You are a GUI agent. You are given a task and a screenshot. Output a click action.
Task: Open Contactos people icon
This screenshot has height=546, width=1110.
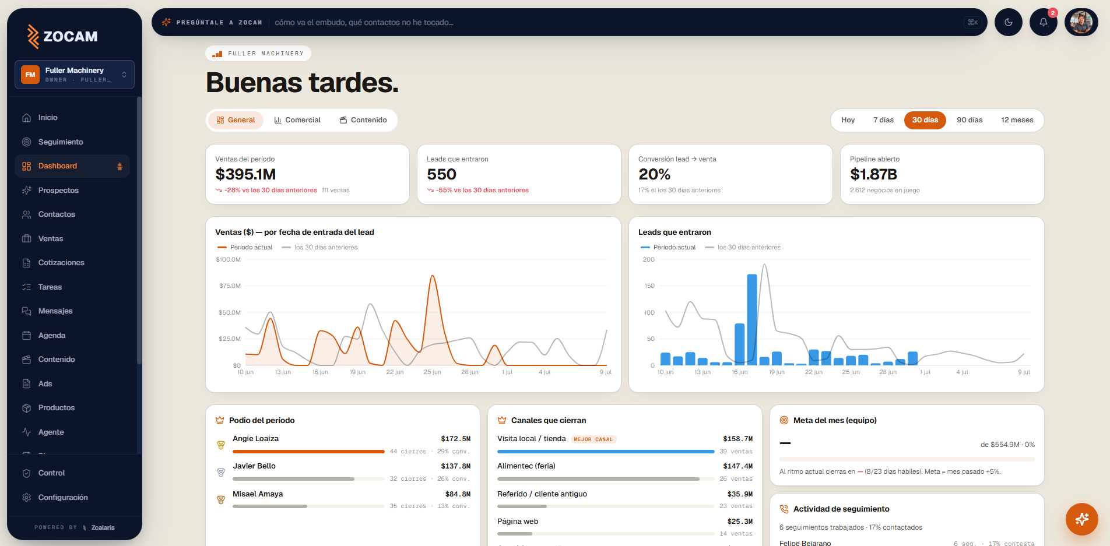[x=26, y=214]
